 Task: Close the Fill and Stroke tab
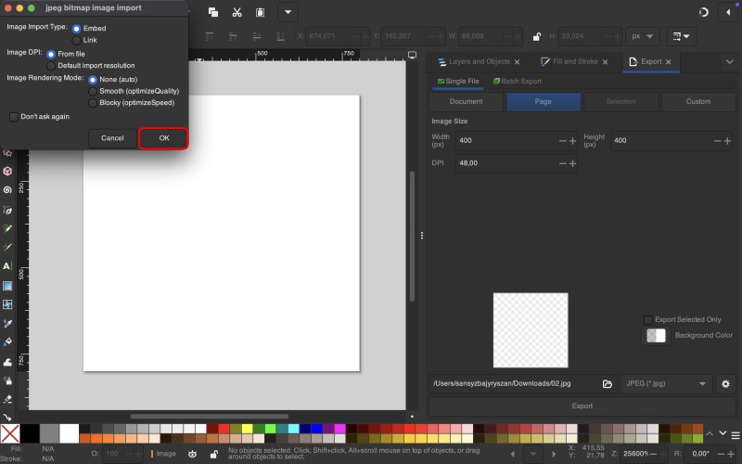point(605,62)
